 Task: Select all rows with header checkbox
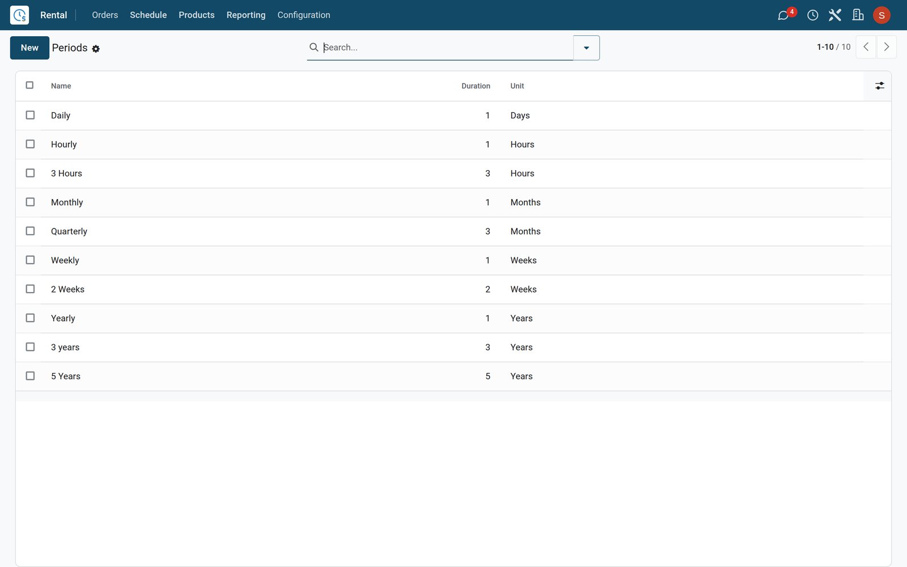pos(29,85)
